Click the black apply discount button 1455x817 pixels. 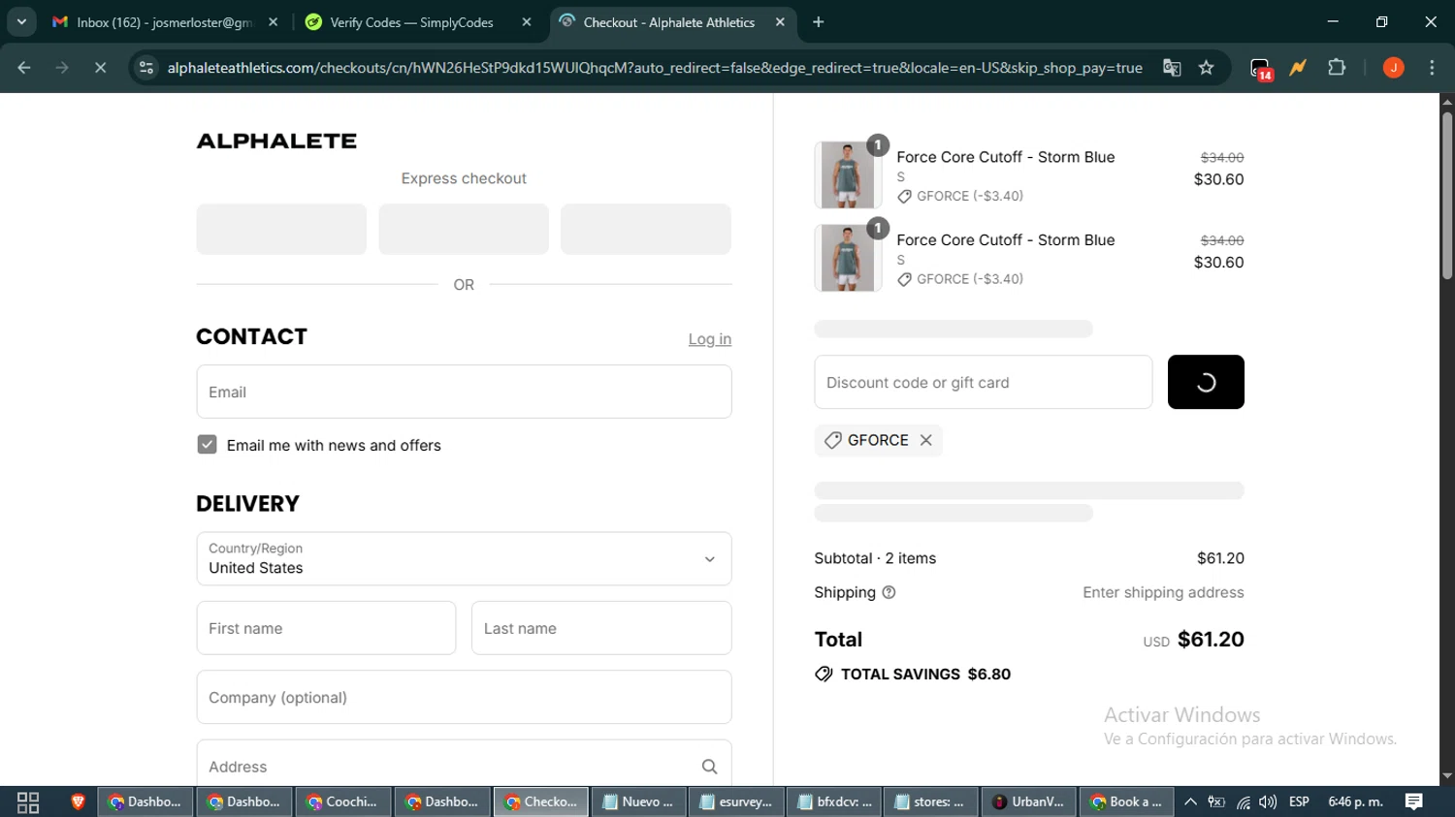pyautogui.click(x=1206, y=382)
